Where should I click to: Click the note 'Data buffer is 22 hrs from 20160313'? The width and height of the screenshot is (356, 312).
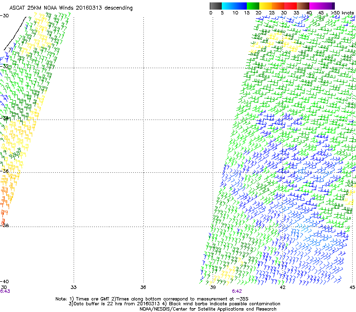(117, 304)
